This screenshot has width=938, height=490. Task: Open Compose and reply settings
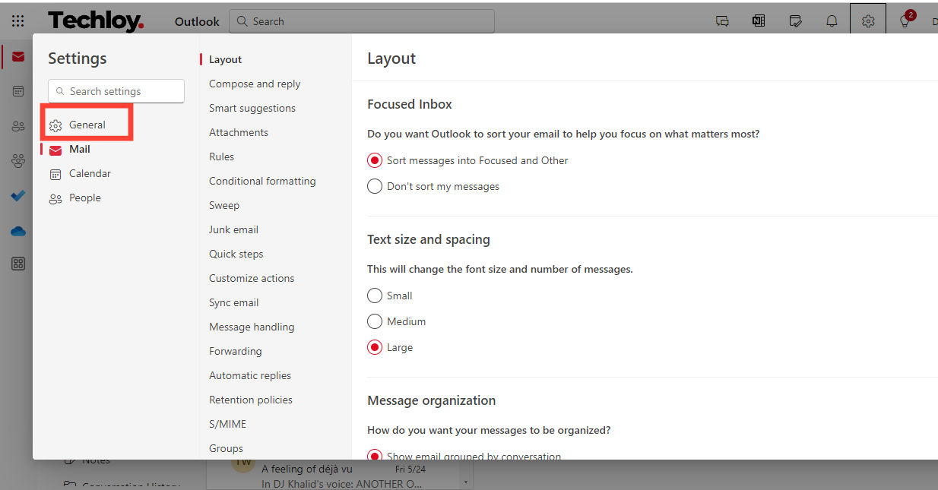[x=255, y=84]
